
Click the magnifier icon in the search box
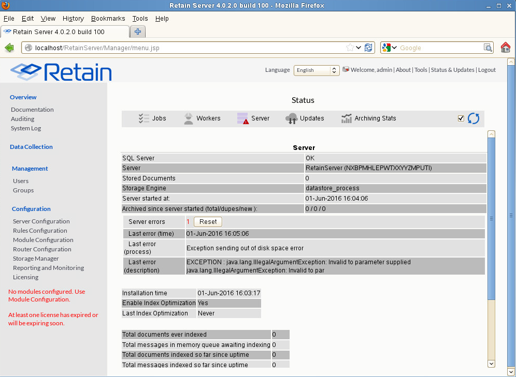(488, 48)
